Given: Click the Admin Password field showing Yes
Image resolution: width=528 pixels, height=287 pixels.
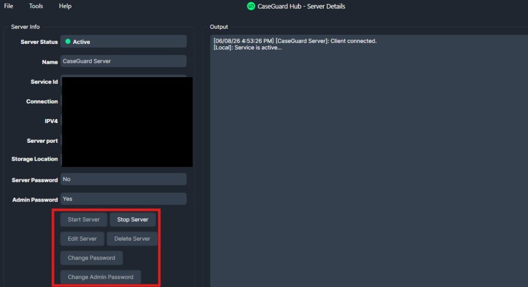Looking at the screenshot, I should coord(123,199).
